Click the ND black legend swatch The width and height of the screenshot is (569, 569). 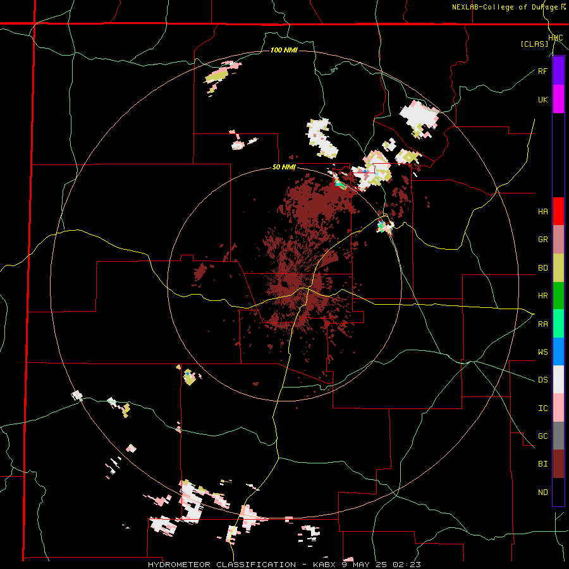[558, 492]
